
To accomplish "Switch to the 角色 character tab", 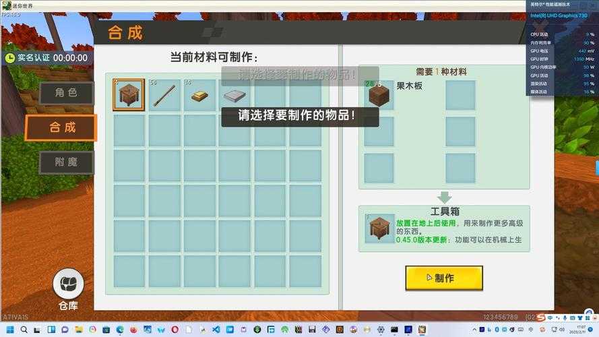I will 66,93.
